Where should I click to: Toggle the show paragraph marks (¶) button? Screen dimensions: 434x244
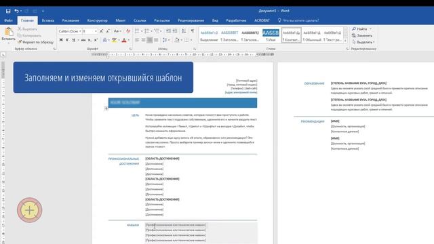point(193,31)
